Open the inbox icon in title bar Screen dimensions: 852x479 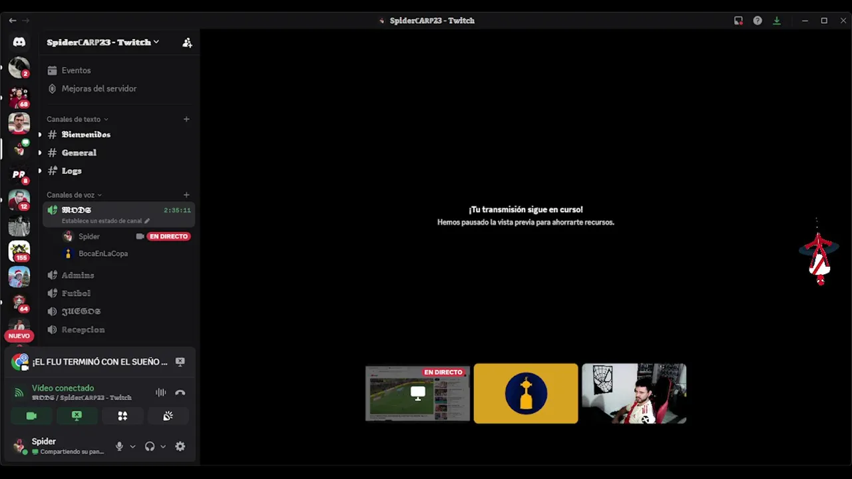point(738,21)
